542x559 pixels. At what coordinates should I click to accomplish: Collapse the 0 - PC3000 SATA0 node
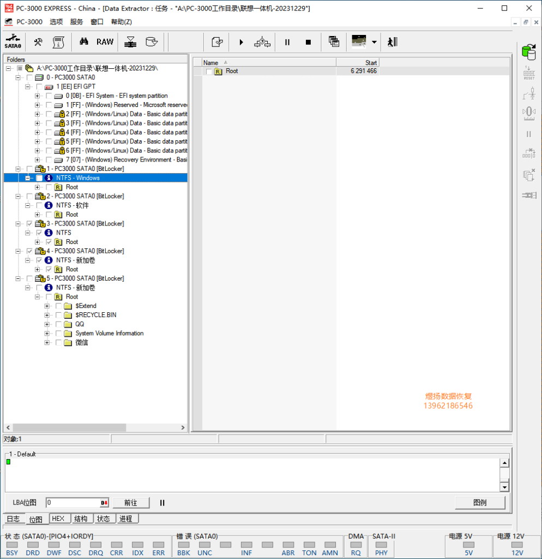18,78
